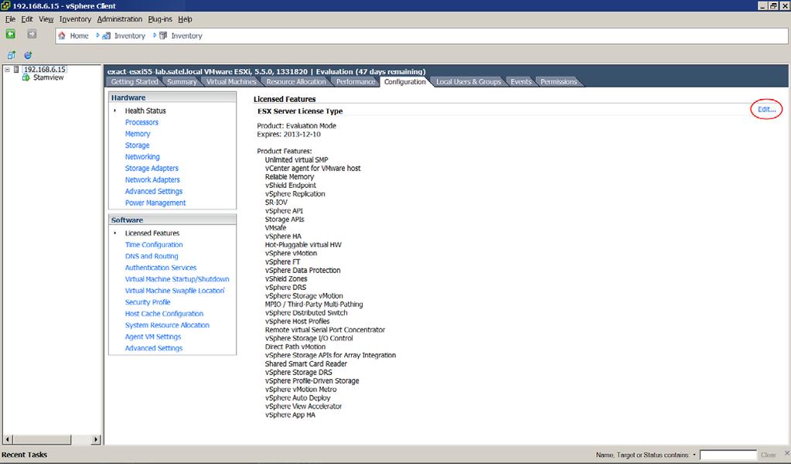Open the Memory hardware link

coord(137,134)
